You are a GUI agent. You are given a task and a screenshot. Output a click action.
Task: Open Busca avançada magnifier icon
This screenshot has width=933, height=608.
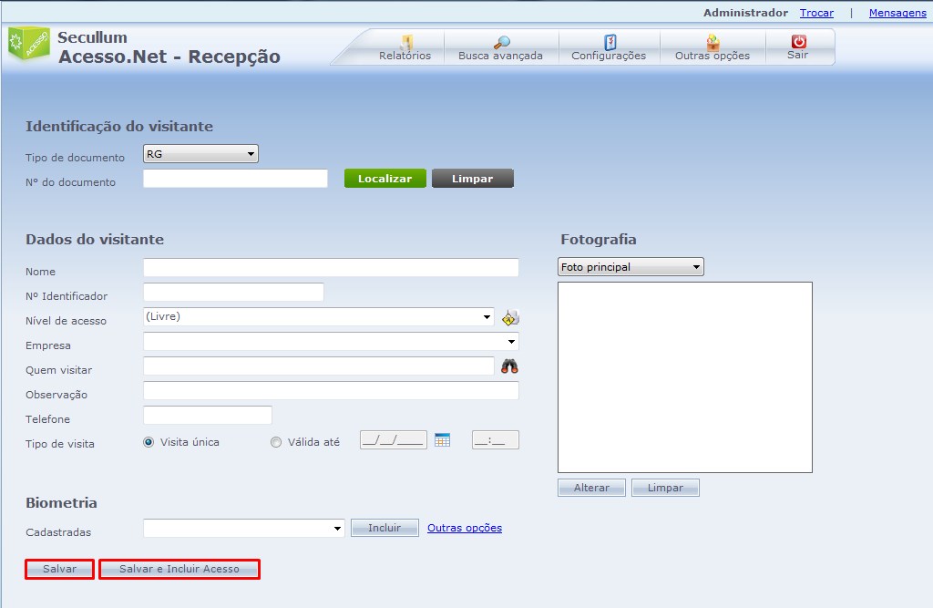click(x=501, y=43)
